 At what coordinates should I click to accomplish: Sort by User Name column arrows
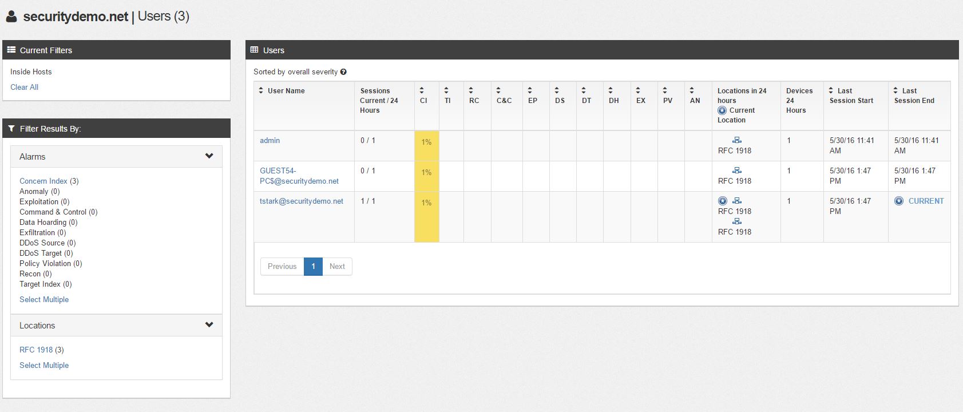[261, 90]
